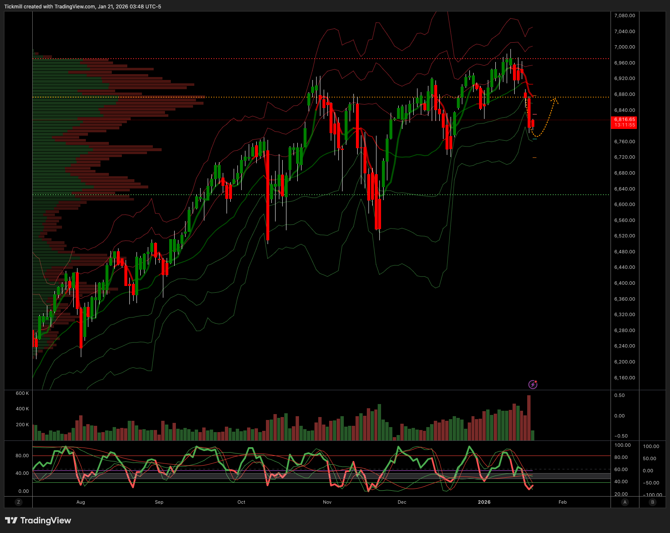Screen dimensions: 670x533
Task: Click the 2026 year label on the time axis
Action: pyautogui.click(x=484, y=502)
